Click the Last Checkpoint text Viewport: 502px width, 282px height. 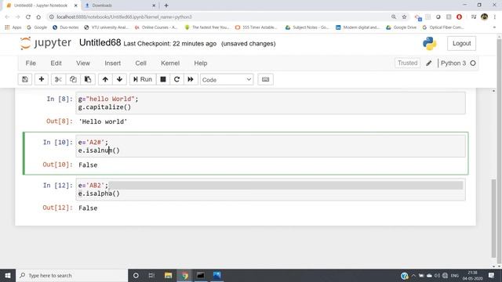tap(170, 44)
